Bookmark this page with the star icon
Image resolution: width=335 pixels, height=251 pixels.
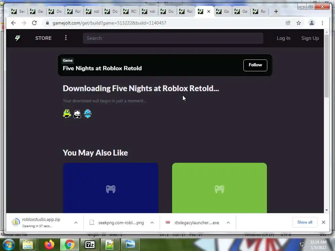[x=298, y=23]
